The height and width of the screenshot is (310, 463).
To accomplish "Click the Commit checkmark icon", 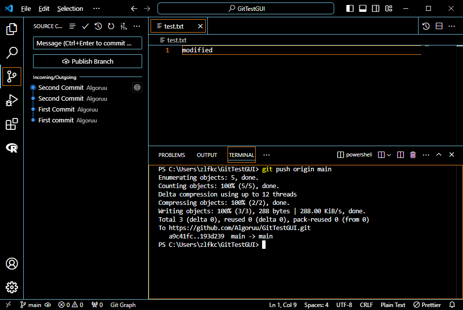I will point(85,26).
